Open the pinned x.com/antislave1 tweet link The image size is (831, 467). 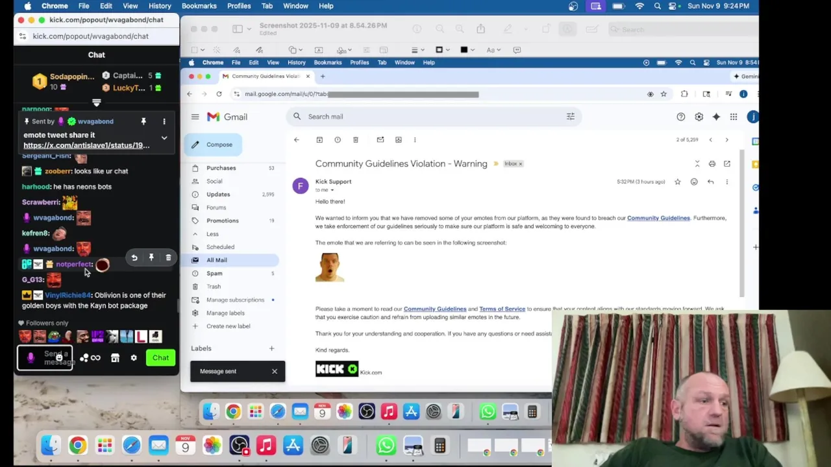[86, 145]
